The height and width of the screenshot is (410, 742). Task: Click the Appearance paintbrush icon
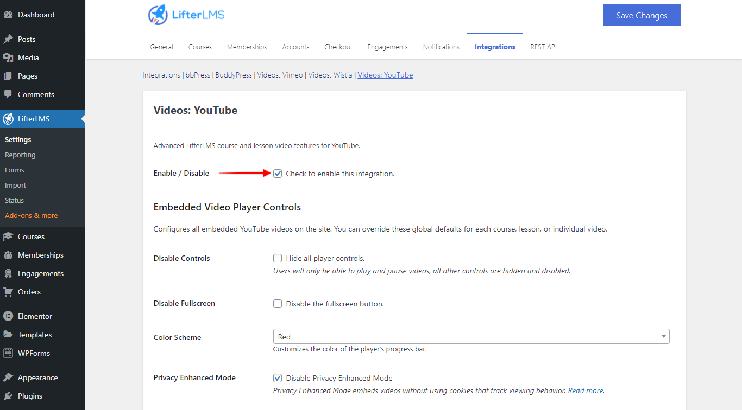(8, 377)
